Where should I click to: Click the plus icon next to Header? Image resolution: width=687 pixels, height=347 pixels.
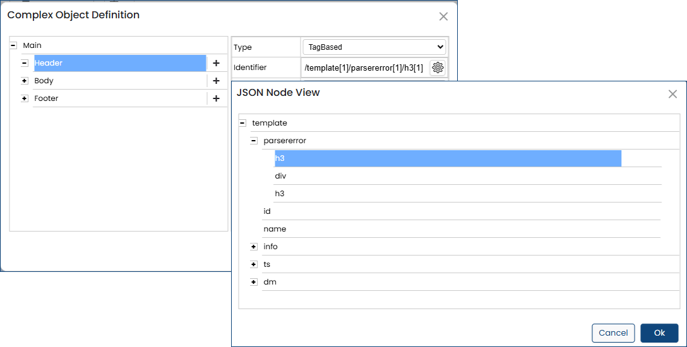click(216, 63)
